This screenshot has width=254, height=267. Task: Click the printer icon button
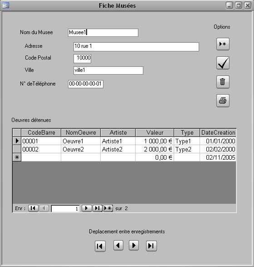click(x=223, y=101)
